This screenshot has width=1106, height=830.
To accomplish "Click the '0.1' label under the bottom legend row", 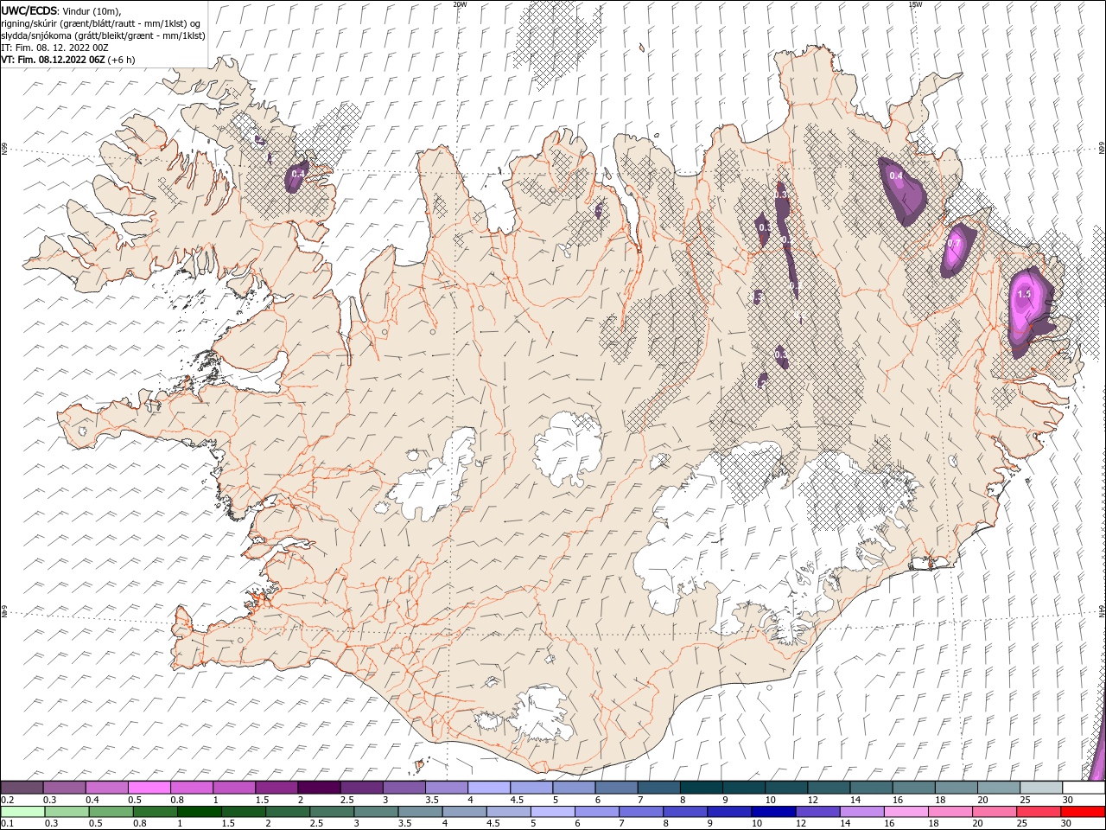I will pyautogui.click(x=8, y=824).
